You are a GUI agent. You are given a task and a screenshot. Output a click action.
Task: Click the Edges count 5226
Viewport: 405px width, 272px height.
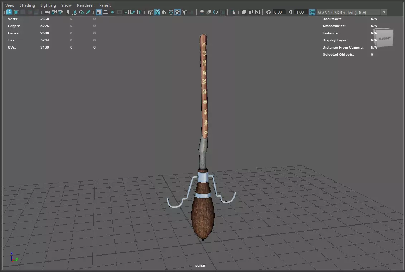tap(45, 26)
